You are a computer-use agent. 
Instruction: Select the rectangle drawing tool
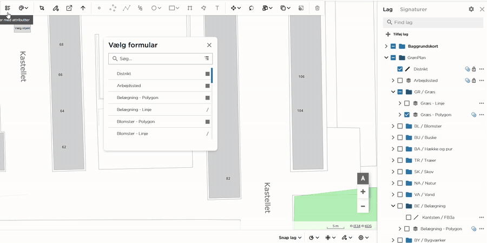coord(174,8)
